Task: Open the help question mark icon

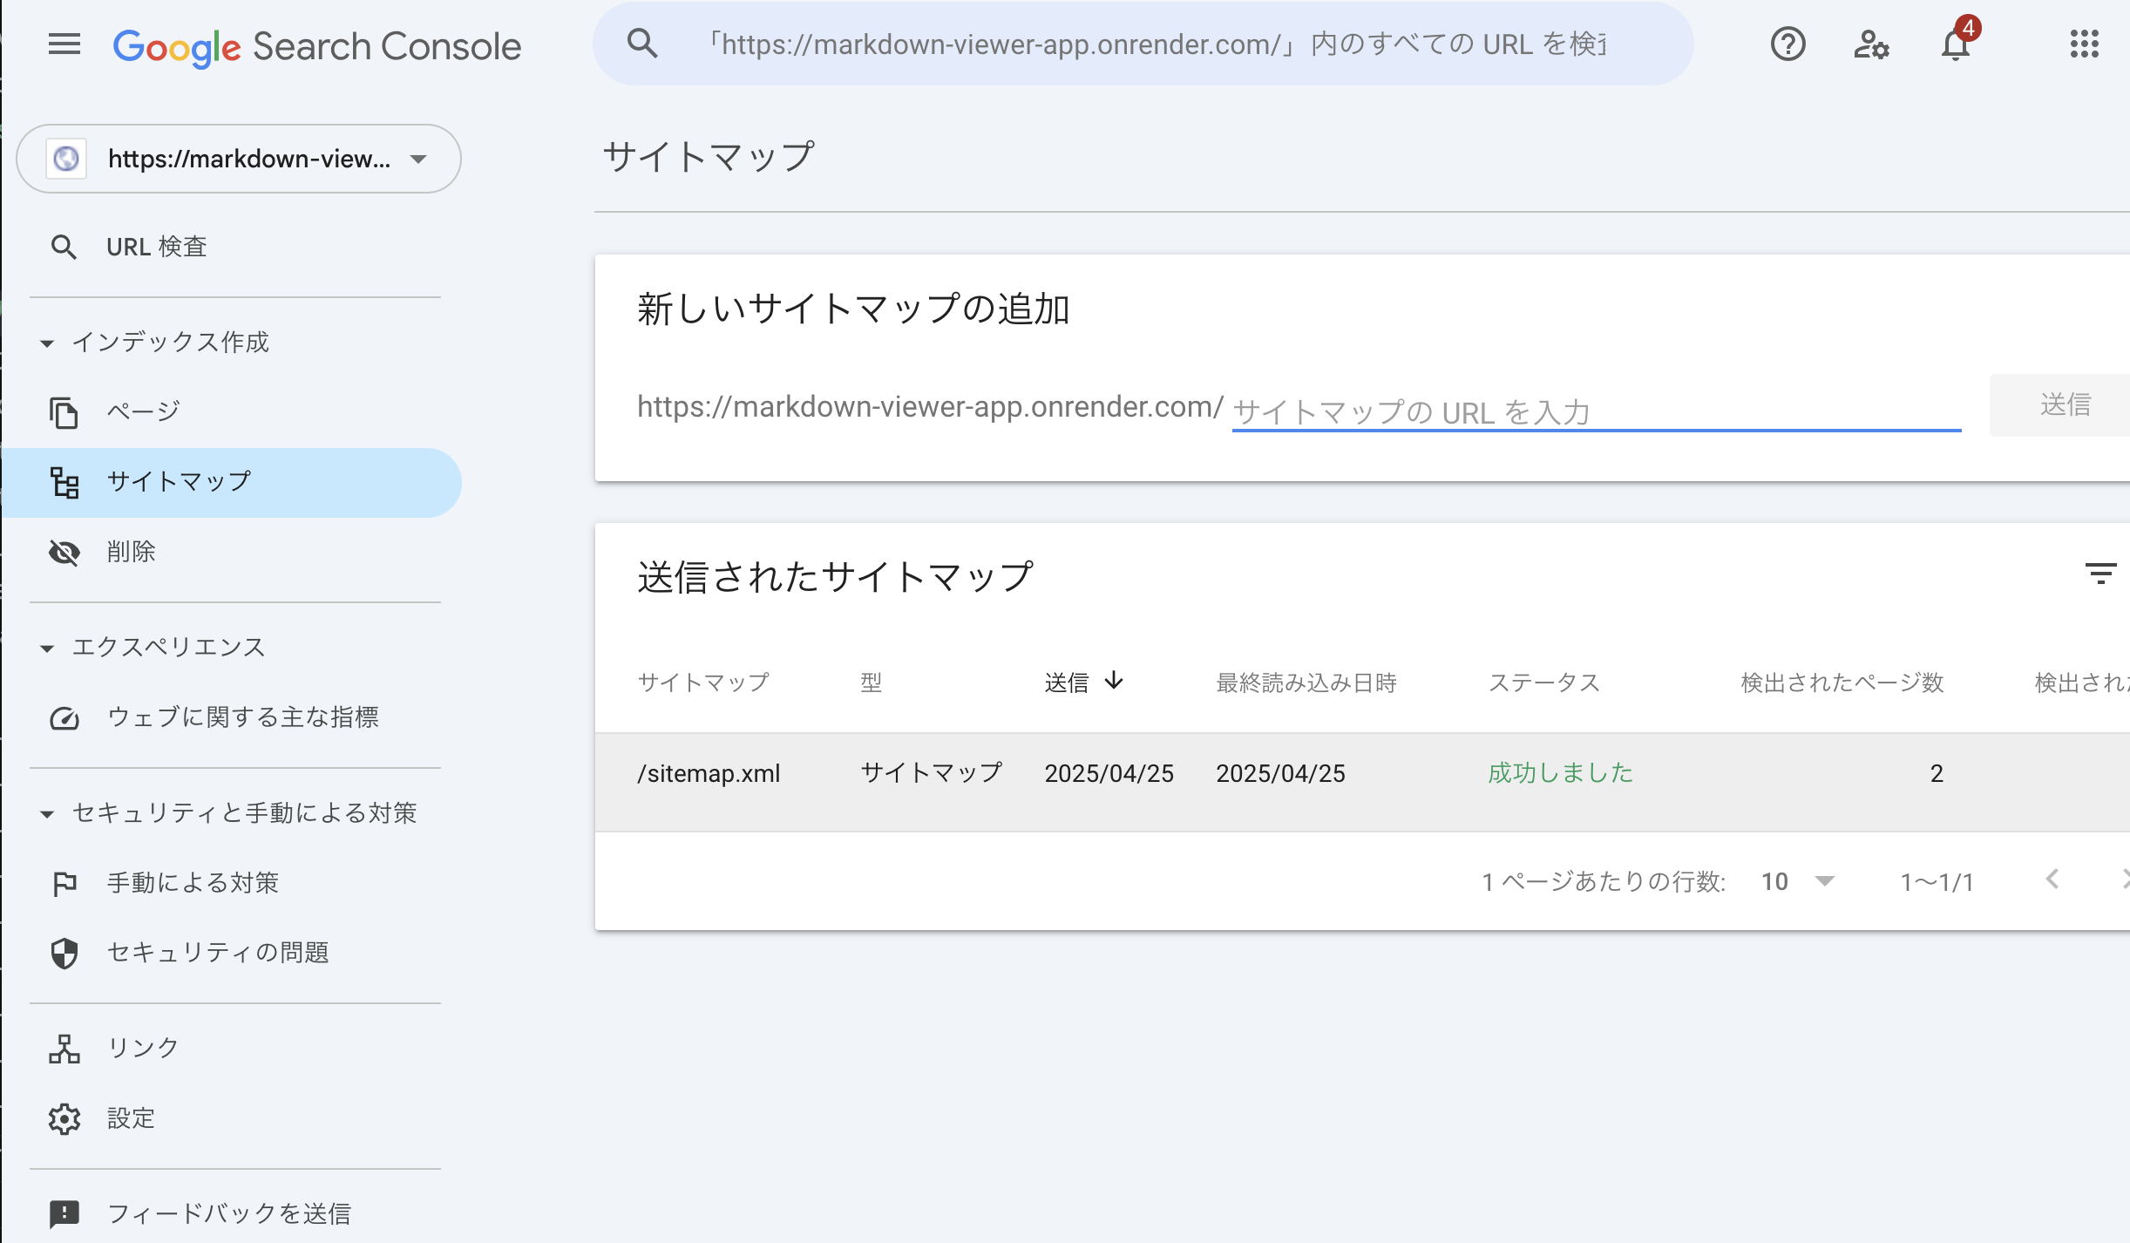Action: (x=1787, y=44)
